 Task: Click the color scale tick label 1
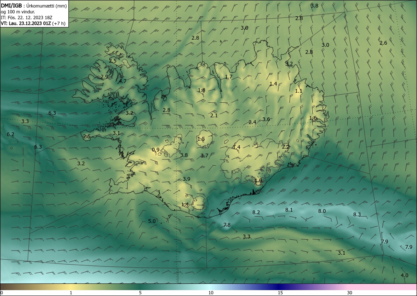tap(71, 293)
